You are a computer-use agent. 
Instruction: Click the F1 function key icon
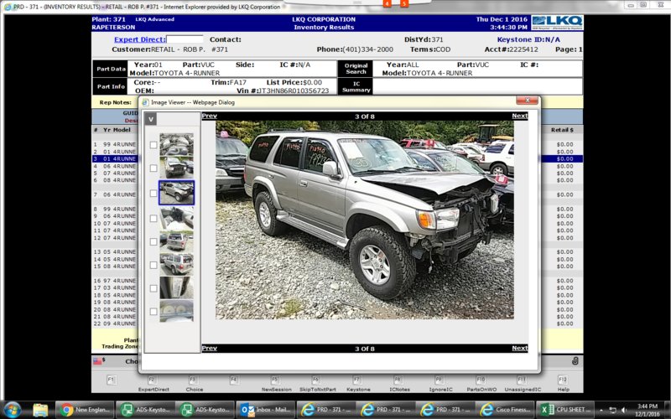tap(112, 380)
